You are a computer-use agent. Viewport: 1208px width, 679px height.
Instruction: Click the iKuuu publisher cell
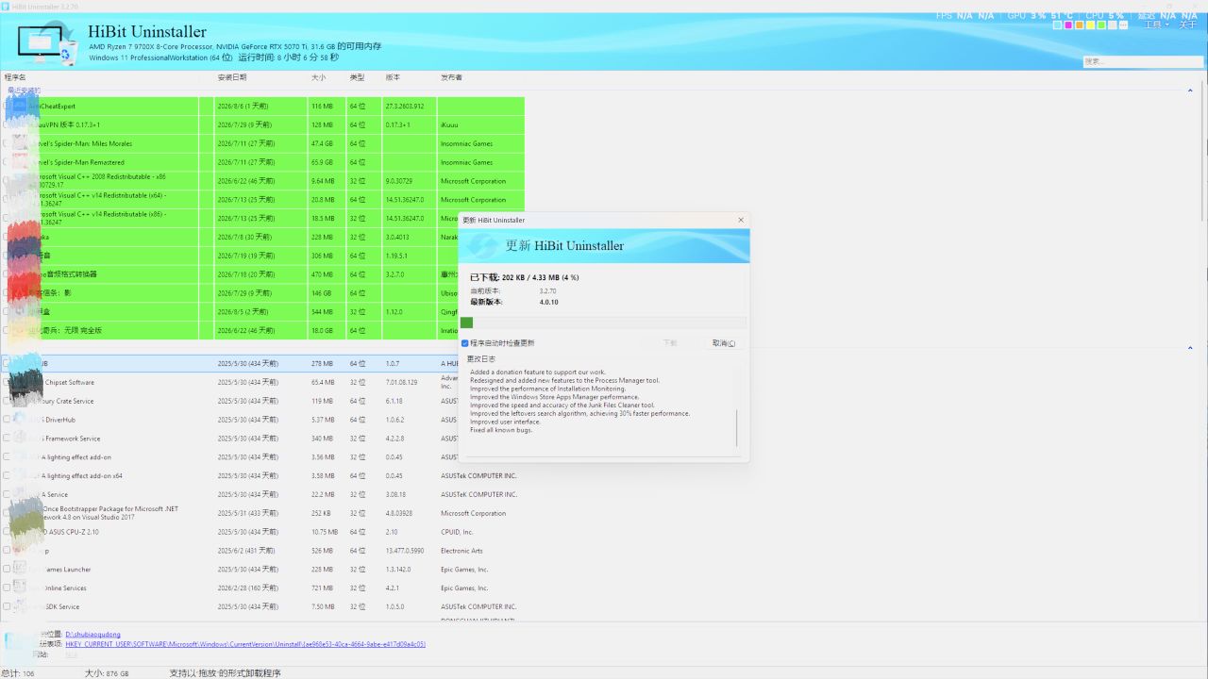[x=450, y=124]
